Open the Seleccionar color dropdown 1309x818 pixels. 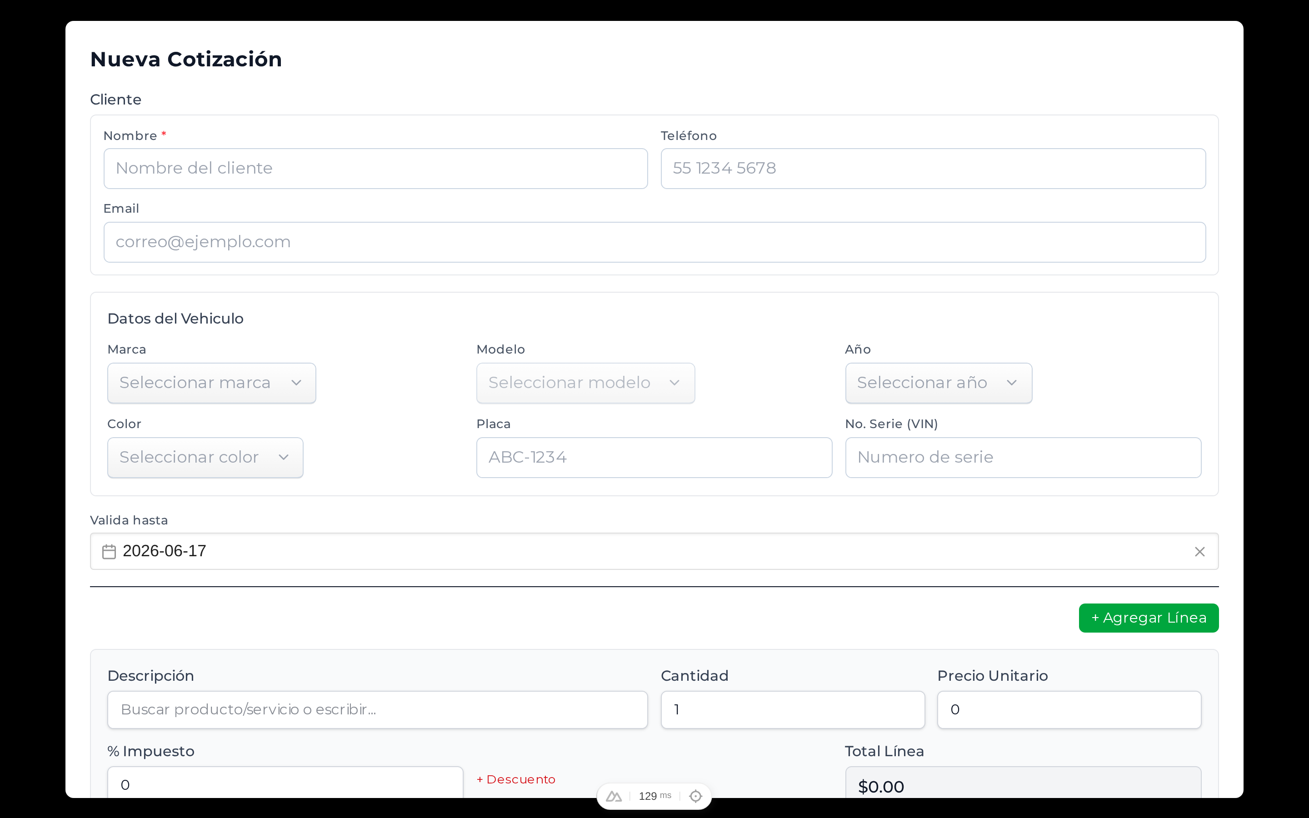[x=205, y=457]
